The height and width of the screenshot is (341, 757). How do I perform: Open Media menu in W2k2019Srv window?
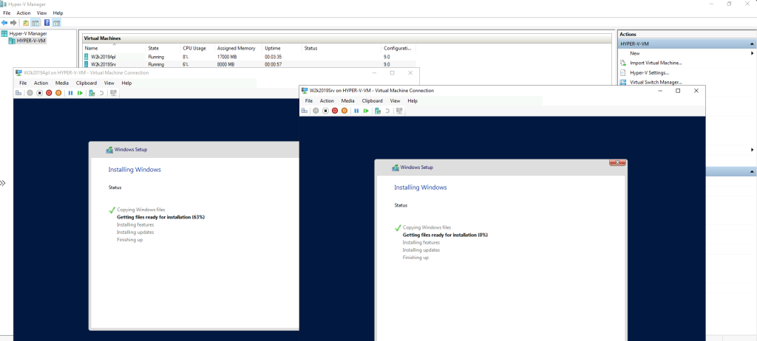click(347, 101)
